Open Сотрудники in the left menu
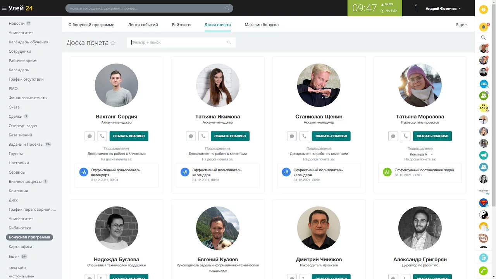 [x=20, y=51]
